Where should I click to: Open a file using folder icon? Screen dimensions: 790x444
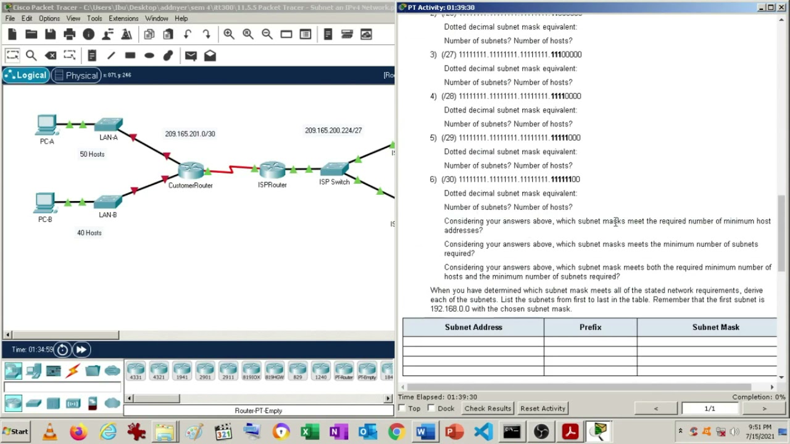[31, 35]
